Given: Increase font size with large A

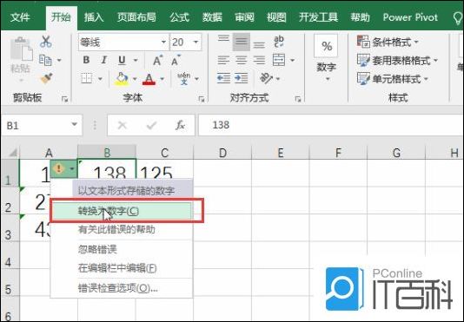Looking at the screenshot, I should coord(158,60).
